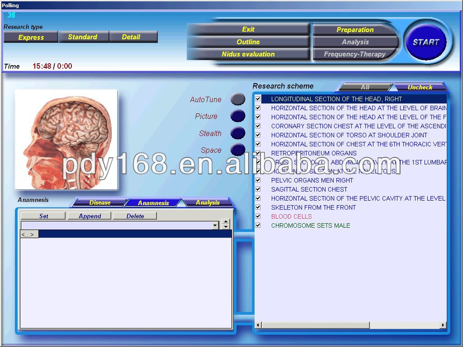This screenshot has width=463, height=347.
Task: Click the Uncheck research scheme tab
Action: click(420, 87)
